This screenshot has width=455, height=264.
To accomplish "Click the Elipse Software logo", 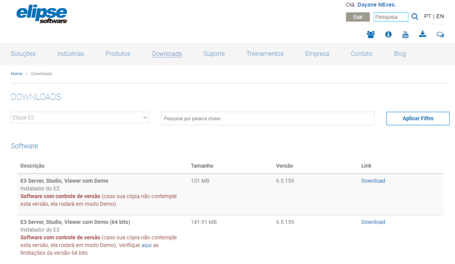I will (41, 14).
